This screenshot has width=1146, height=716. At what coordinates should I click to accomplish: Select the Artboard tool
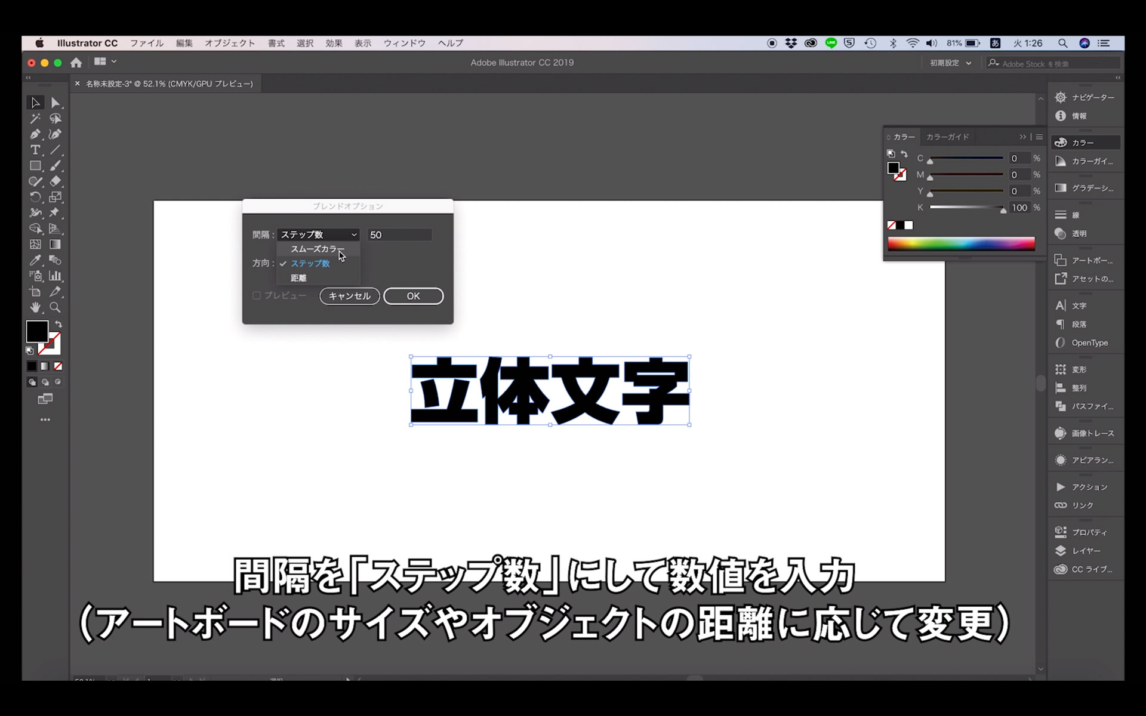point(35,292)
